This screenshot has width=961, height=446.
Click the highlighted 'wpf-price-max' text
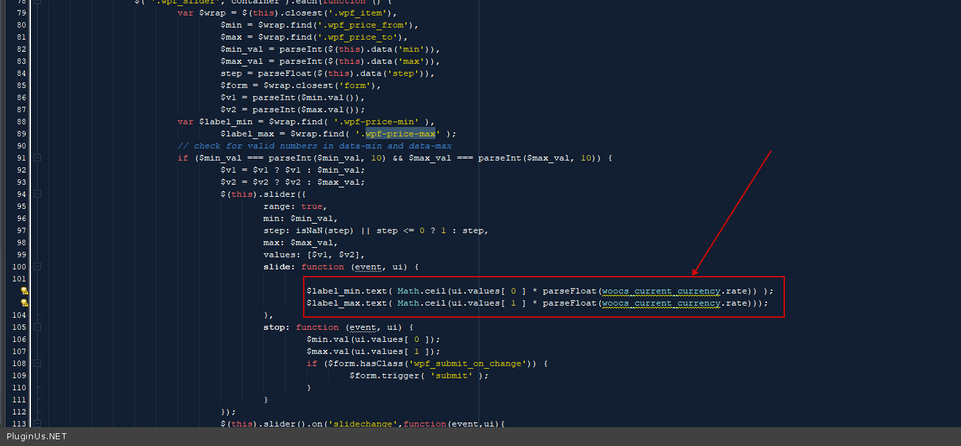point(400,134)
